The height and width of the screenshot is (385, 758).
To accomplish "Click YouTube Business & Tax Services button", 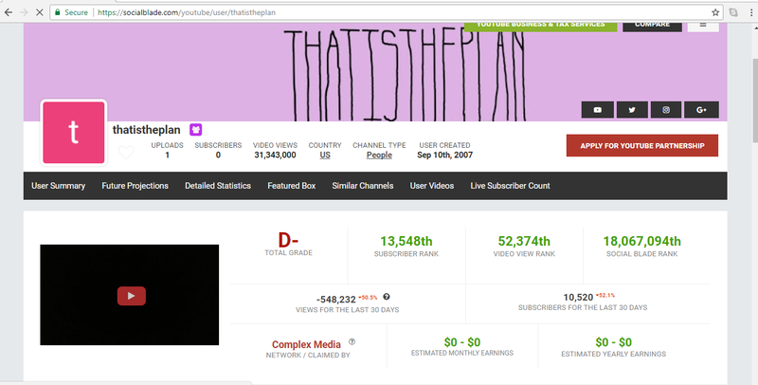I will pos(540,27).
